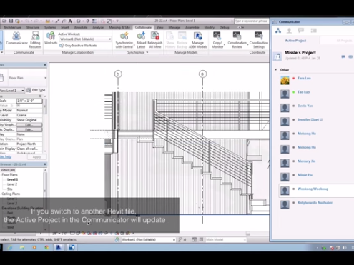Switch to the Active Project tab

pos(295,41)
